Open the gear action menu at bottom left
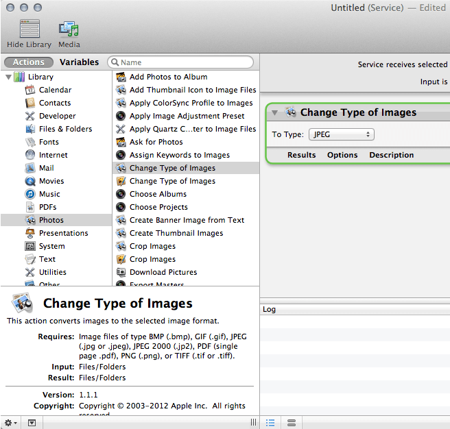The height and width of the screenshot is (429, 450). click(10, 423)
